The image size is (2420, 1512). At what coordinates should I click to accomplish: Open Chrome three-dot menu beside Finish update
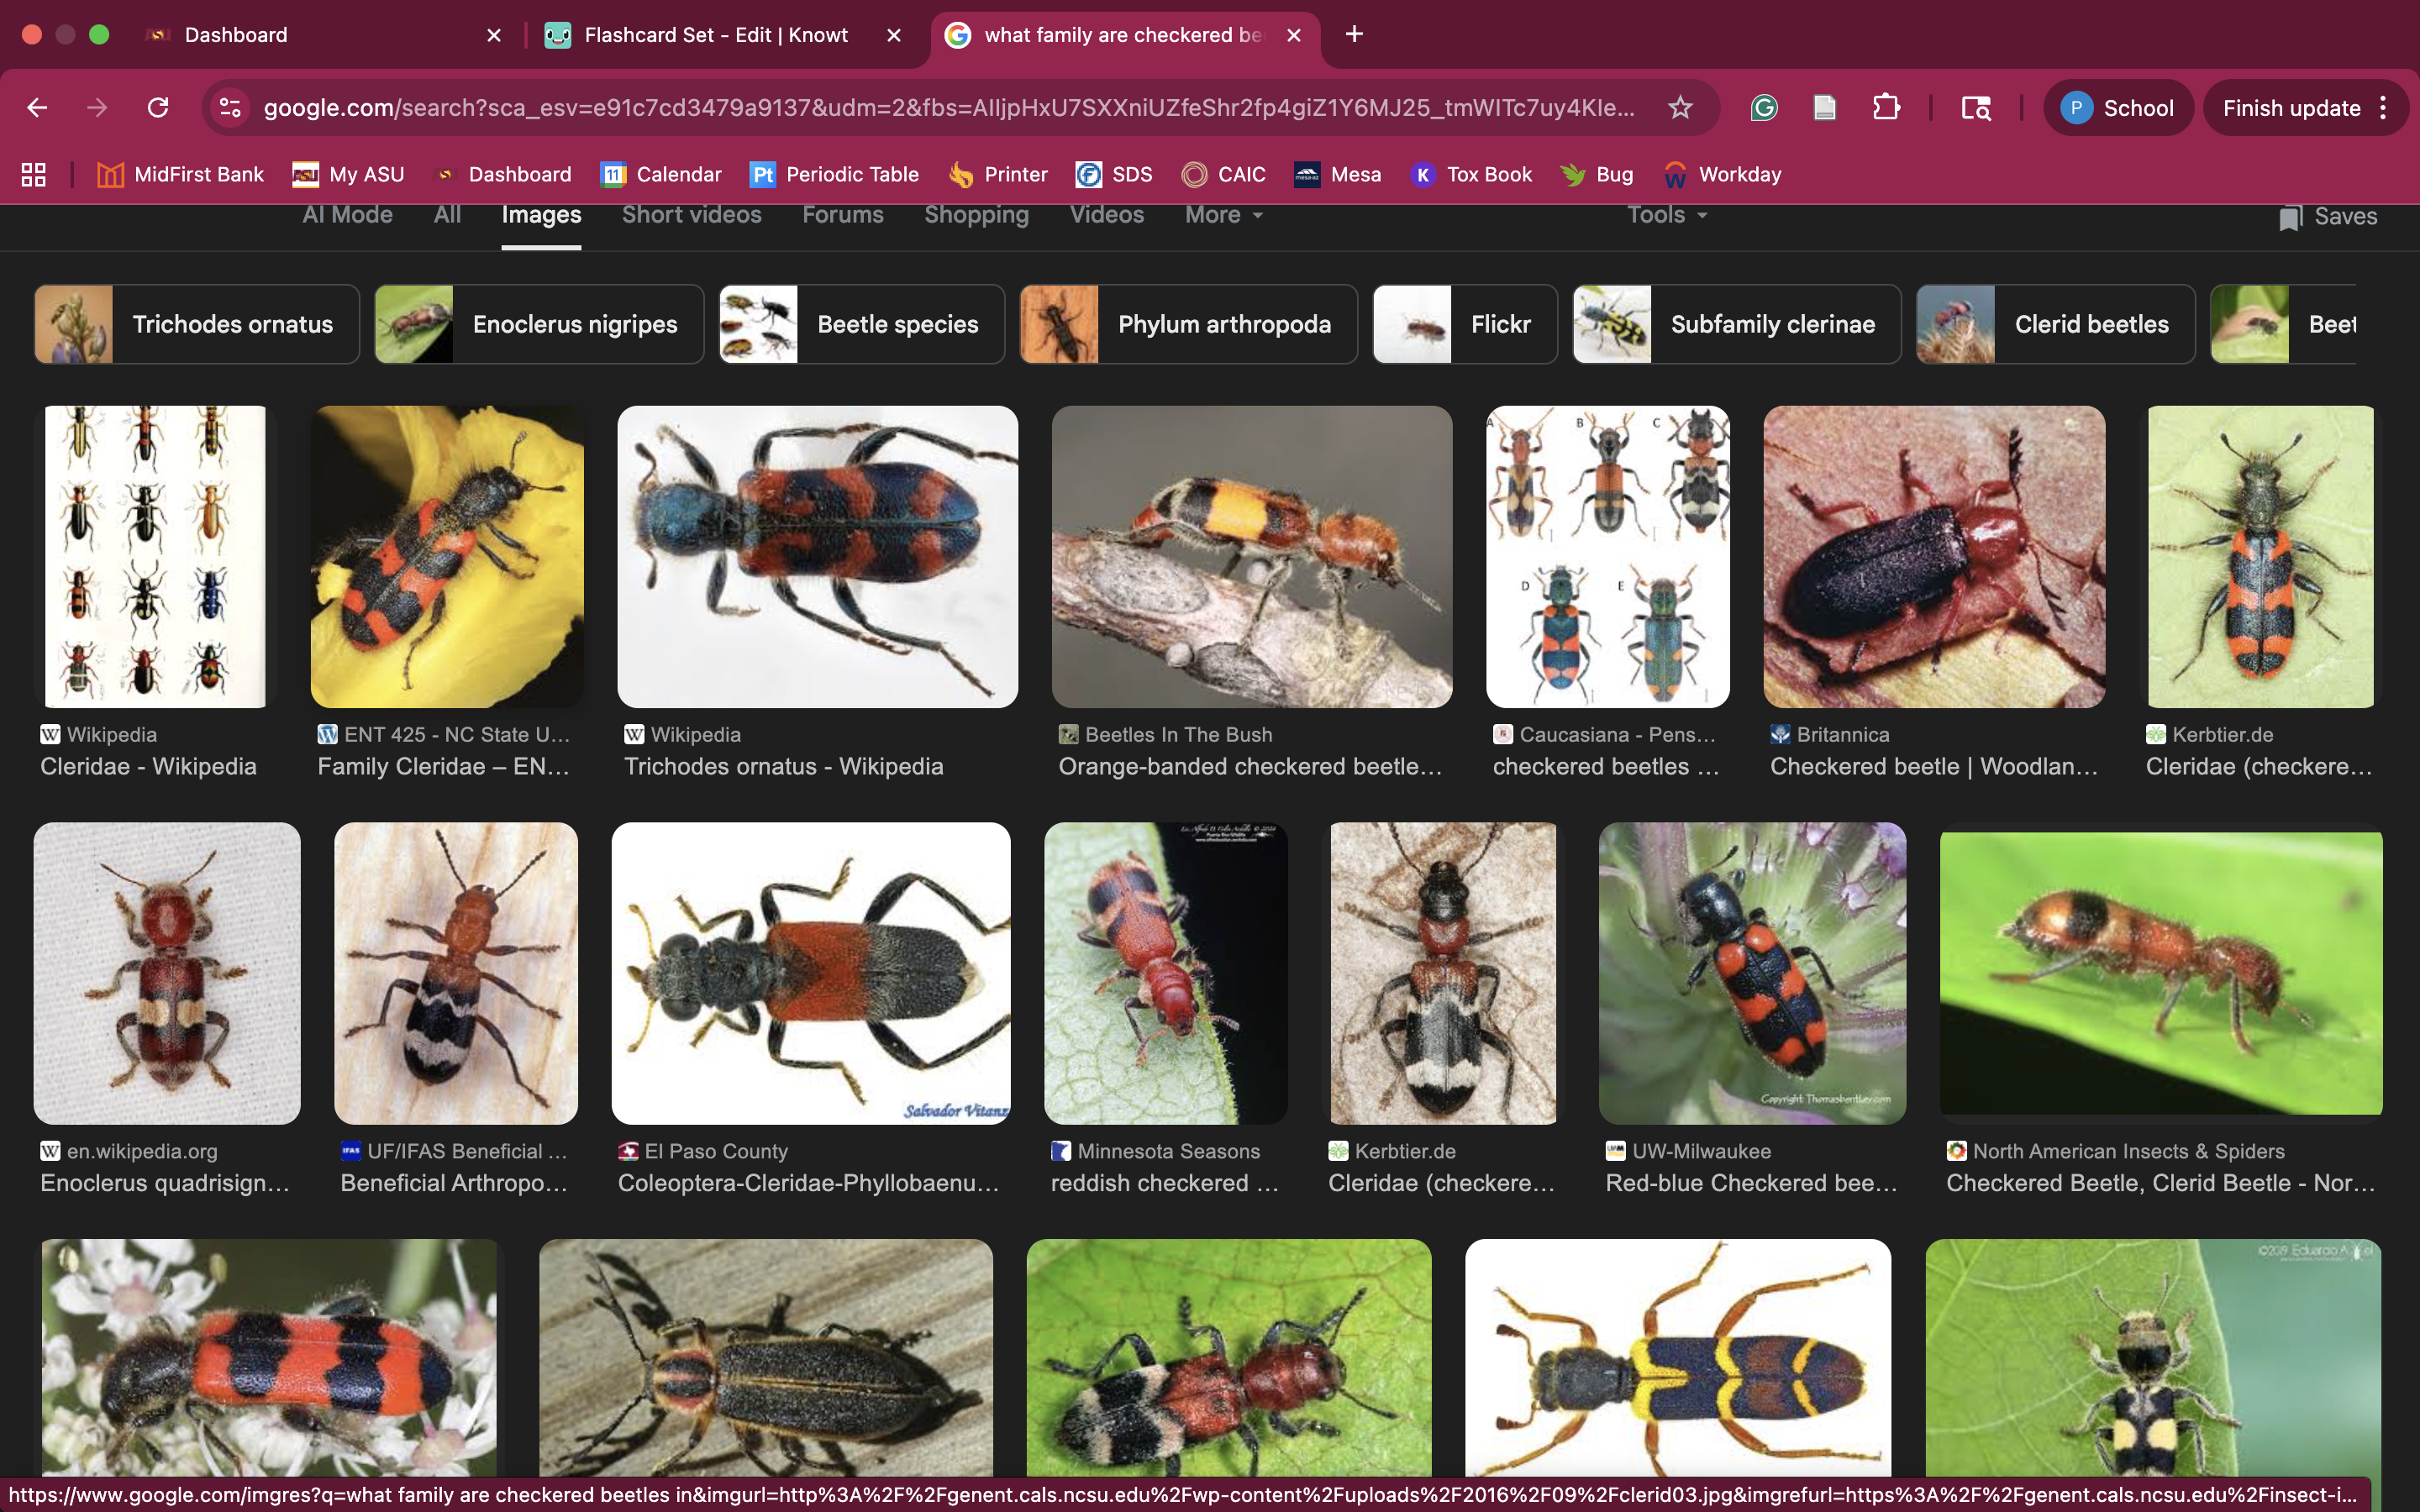point(2384,107)
